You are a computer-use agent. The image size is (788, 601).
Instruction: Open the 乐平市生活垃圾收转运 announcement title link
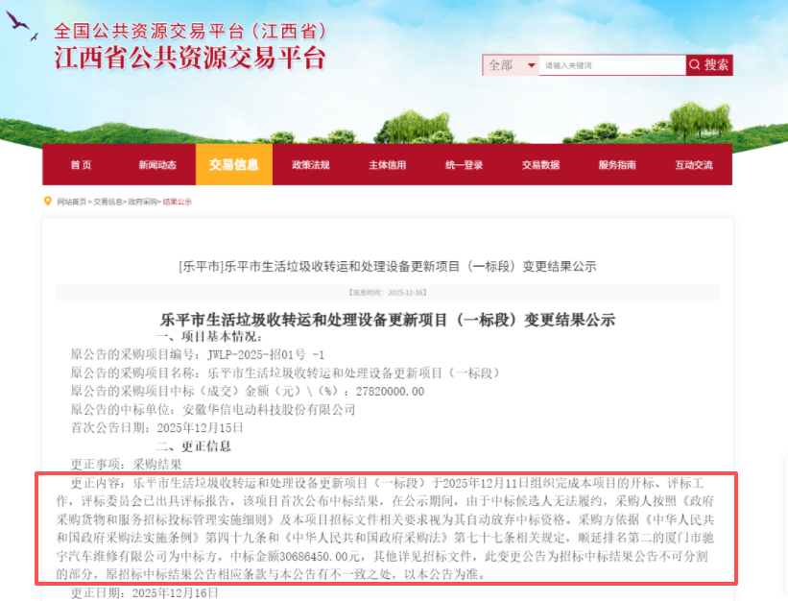[388, 267]
